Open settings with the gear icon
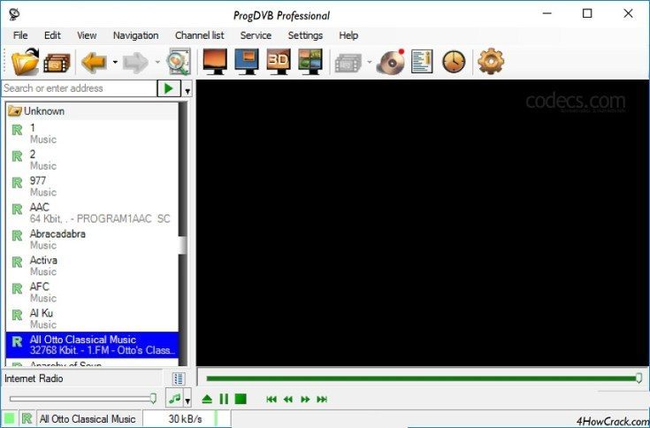Image resolution: width=650 pixels, height=428 pixels. pos(491,61)
